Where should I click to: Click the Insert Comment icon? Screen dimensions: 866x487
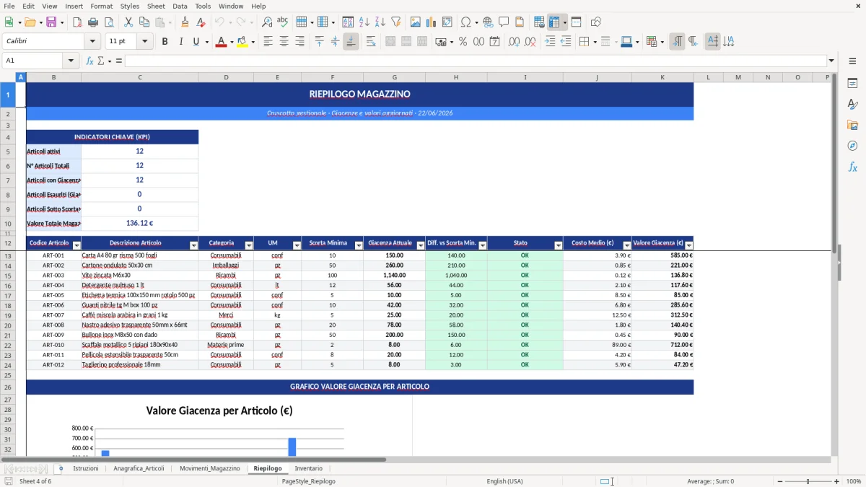(504, 22)
